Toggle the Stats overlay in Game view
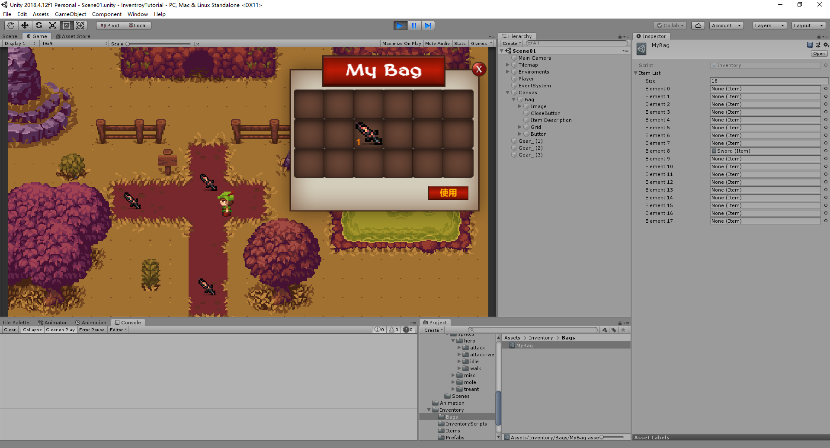 (460, 43)
